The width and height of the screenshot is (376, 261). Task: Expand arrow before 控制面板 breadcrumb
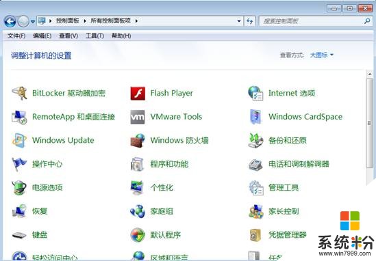[x=51, y=21]
